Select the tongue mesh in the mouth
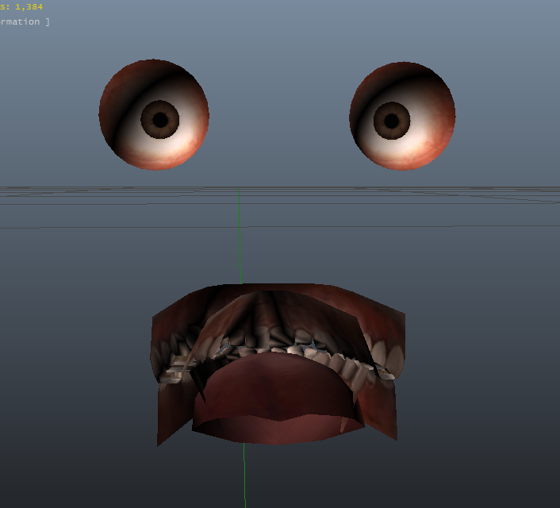This screenshot has width=560, height=508. (x=278, y=398)
